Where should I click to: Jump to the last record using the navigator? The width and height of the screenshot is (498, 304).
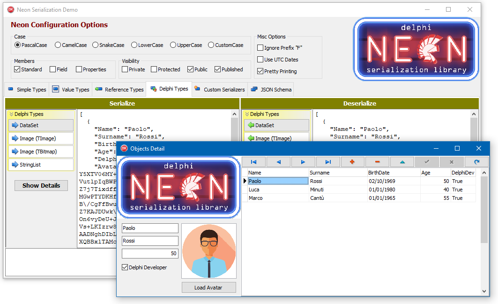(329, 161)
